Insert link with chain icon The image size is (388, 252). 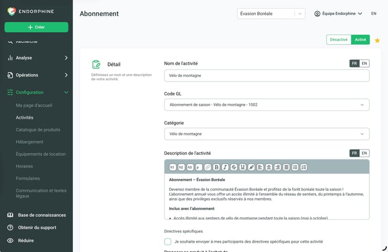coord(208,167)
